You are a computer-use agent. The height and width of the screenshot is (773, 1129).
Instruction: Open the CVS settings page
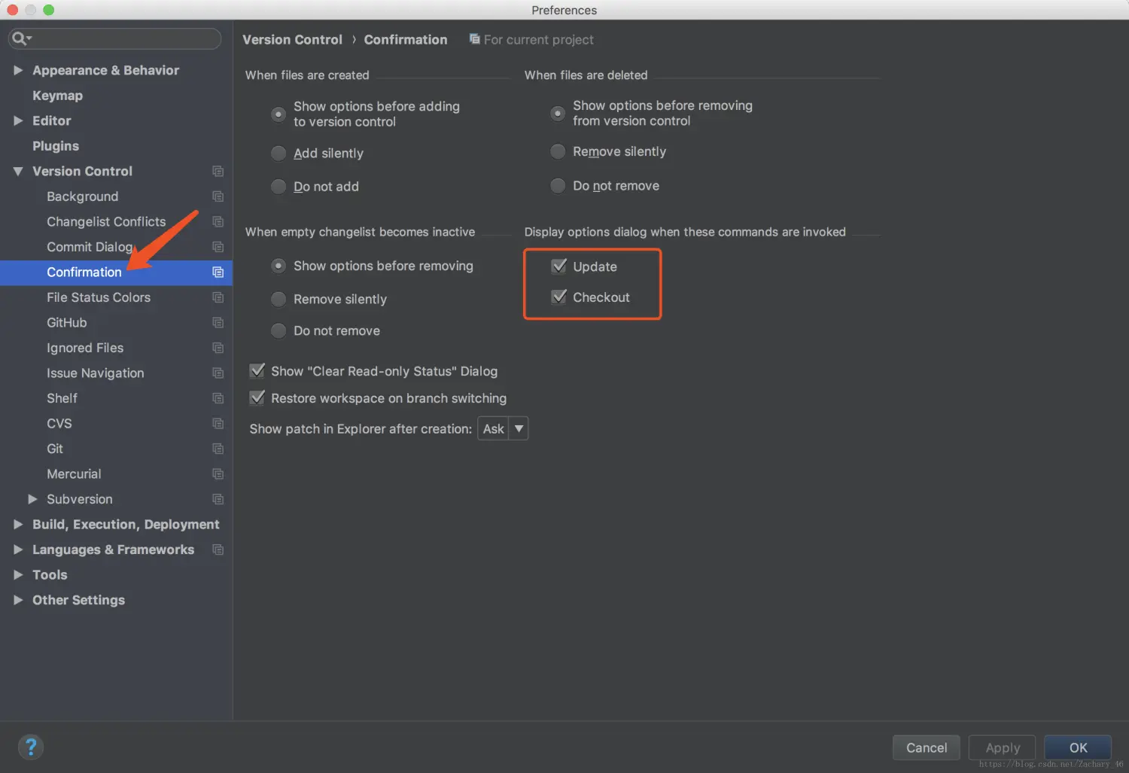tap(59, 424)
